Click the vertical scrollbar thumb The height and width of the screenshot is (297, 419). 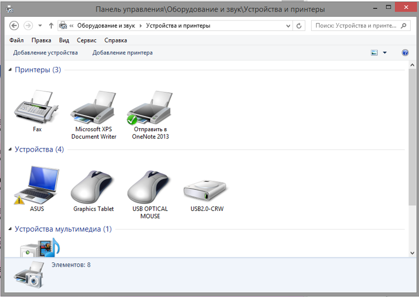[x=412, y=136]
